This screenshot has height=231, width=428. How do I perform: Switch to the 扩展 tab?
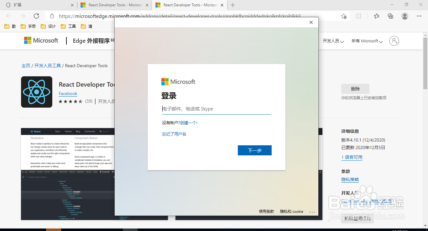tap(39, 5)
